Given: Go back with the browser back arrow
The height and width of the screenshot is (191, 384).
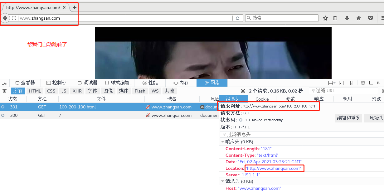Looking at the screenshot, I should pos(5,18).
